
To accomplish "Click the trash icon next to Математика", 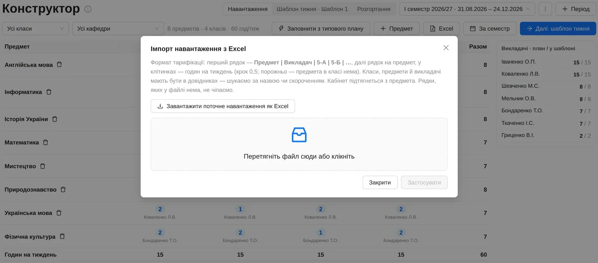I will click(46, 142).
